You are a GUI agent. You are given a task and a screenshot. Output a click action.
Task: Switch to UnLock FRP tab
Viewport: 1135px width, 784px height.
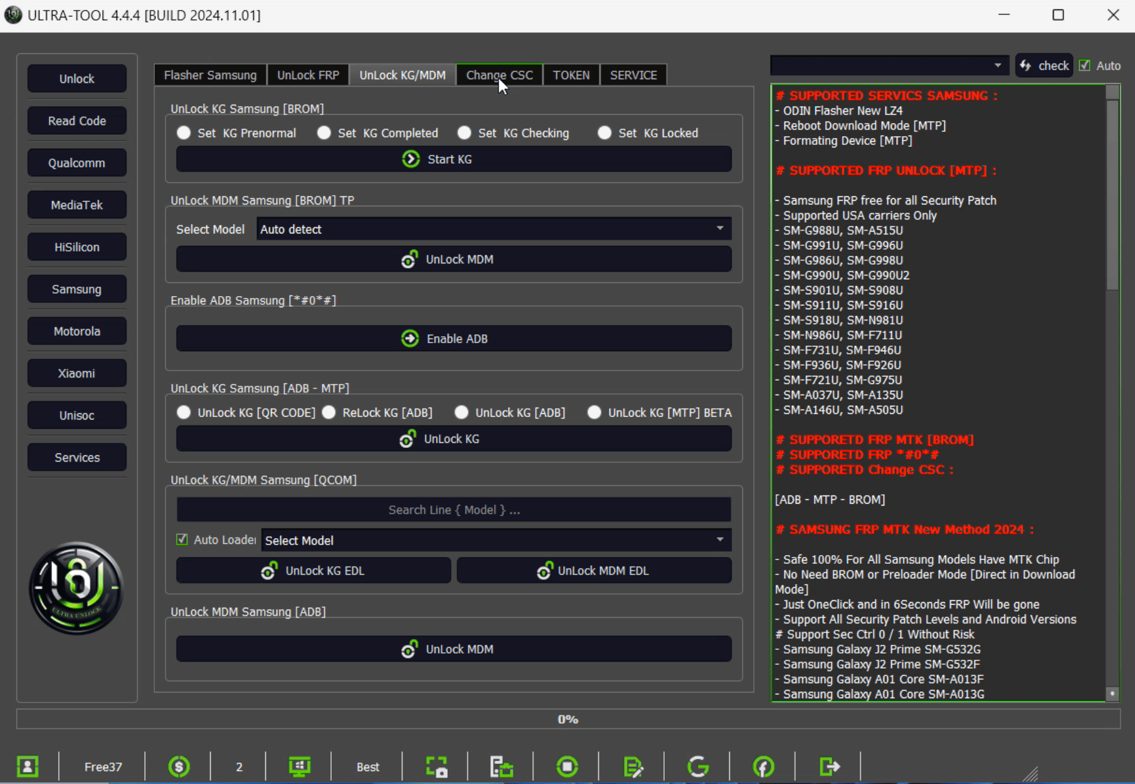(x=308, y=75)
